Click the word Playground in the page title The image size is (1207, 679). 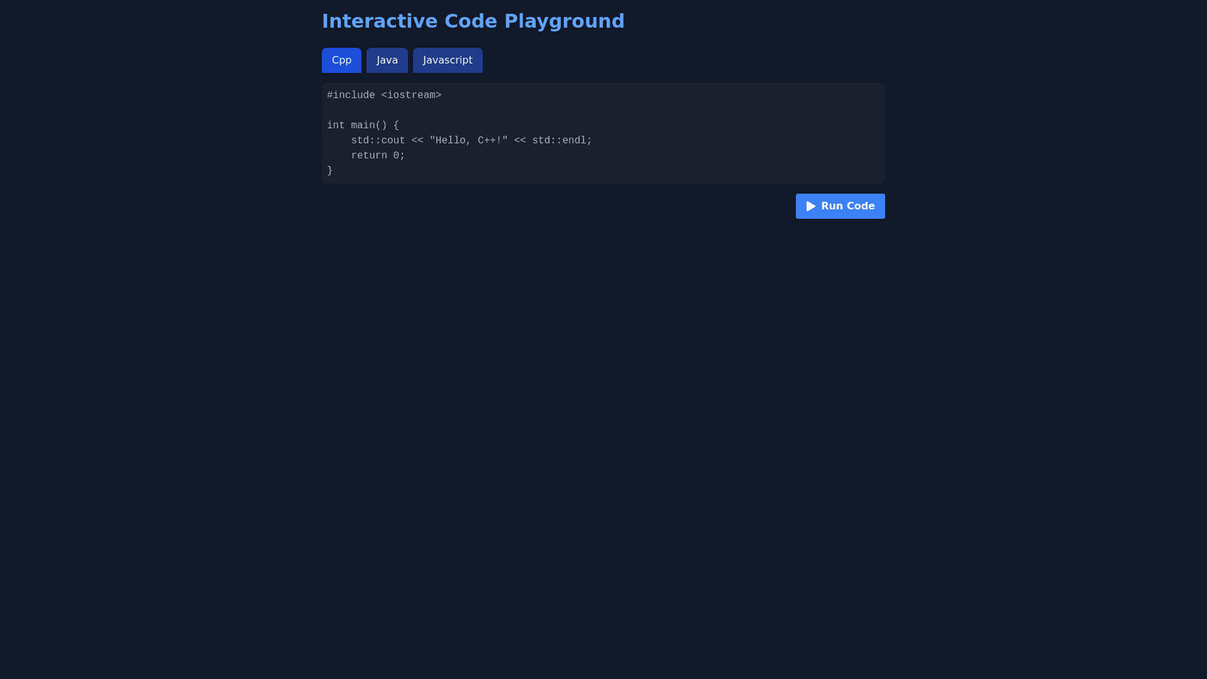coord(564,21)
